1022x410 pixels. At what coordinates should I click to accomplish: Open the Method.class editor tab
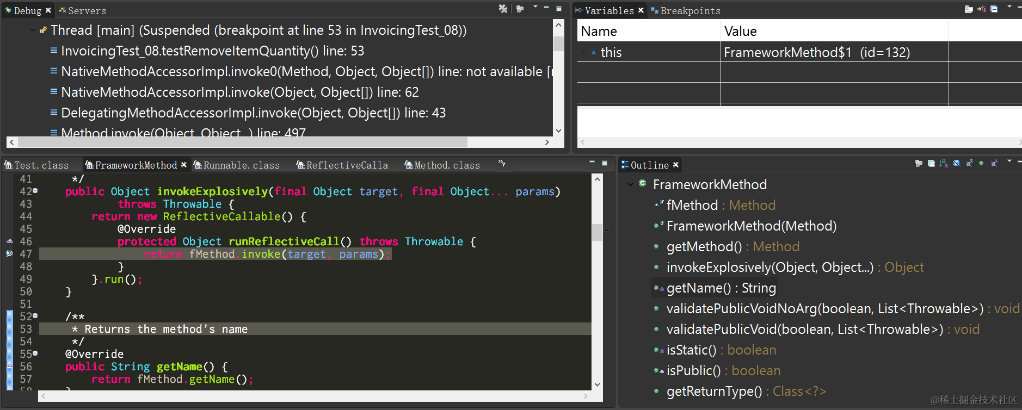(442, 165)
